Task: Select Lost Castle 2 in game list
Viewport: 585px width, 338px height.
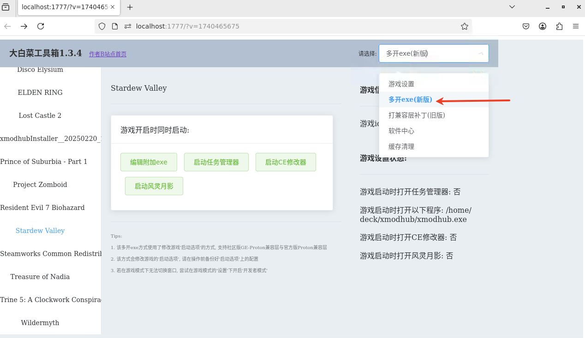Action: [x=40, y=116]
